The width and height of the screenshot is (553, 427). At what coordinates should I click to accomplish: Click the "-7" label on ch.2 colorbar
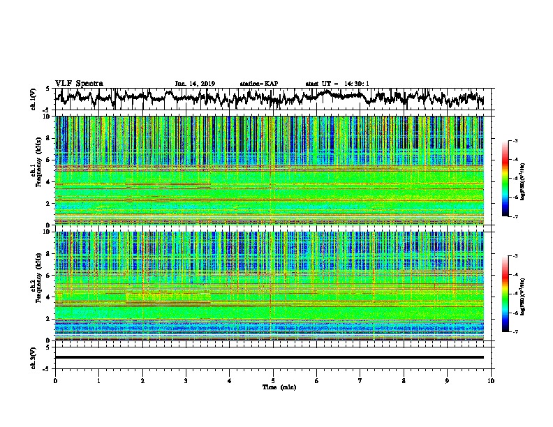click(x=515, y=332)
